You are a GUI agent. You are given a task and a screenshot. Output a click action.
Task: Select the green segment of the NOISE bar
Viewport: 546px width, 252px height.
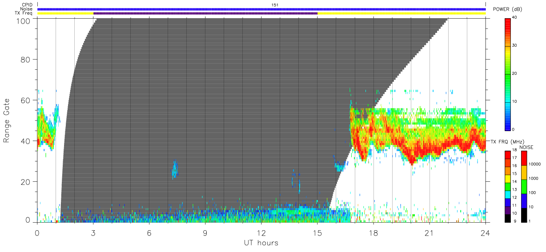tap(523, 187)
